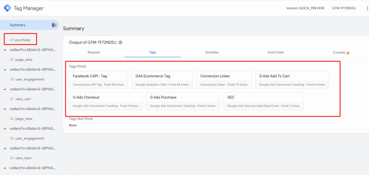Collapse the collect request above view_cart

[5, 89]
